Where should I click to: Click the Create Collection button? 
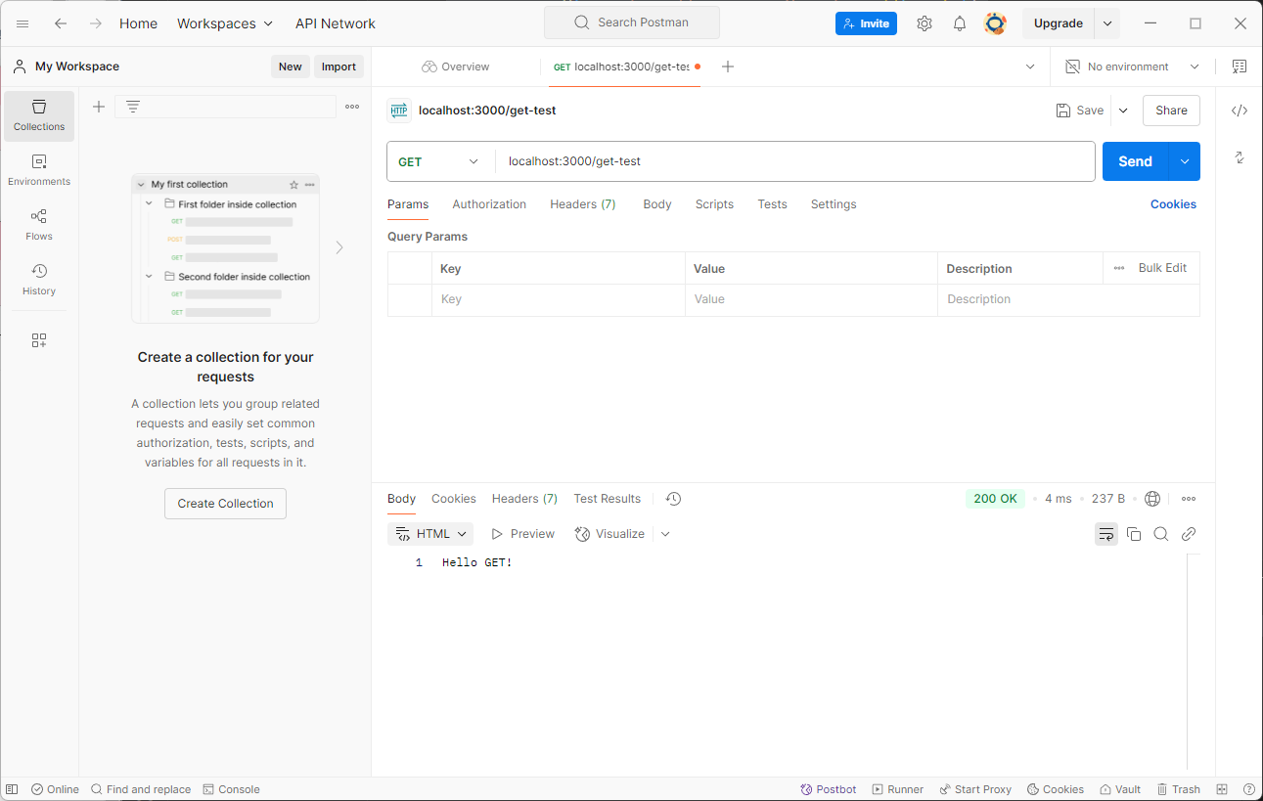225,504
